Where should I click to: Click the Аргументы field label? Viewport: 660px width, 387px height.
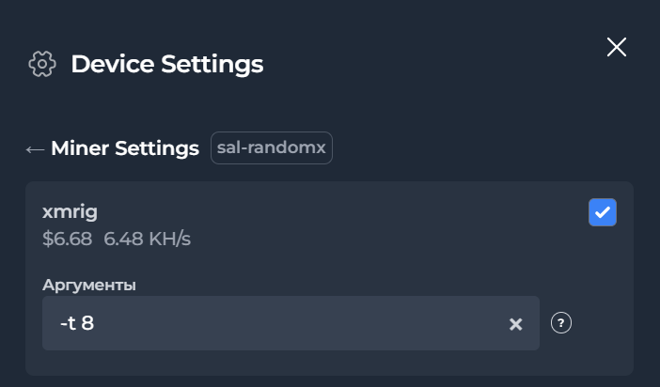(x=89, y=286)
